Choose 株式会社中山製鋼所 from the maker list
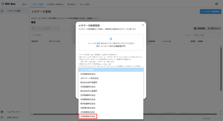 pyautogui.click(x=111, y=91)
